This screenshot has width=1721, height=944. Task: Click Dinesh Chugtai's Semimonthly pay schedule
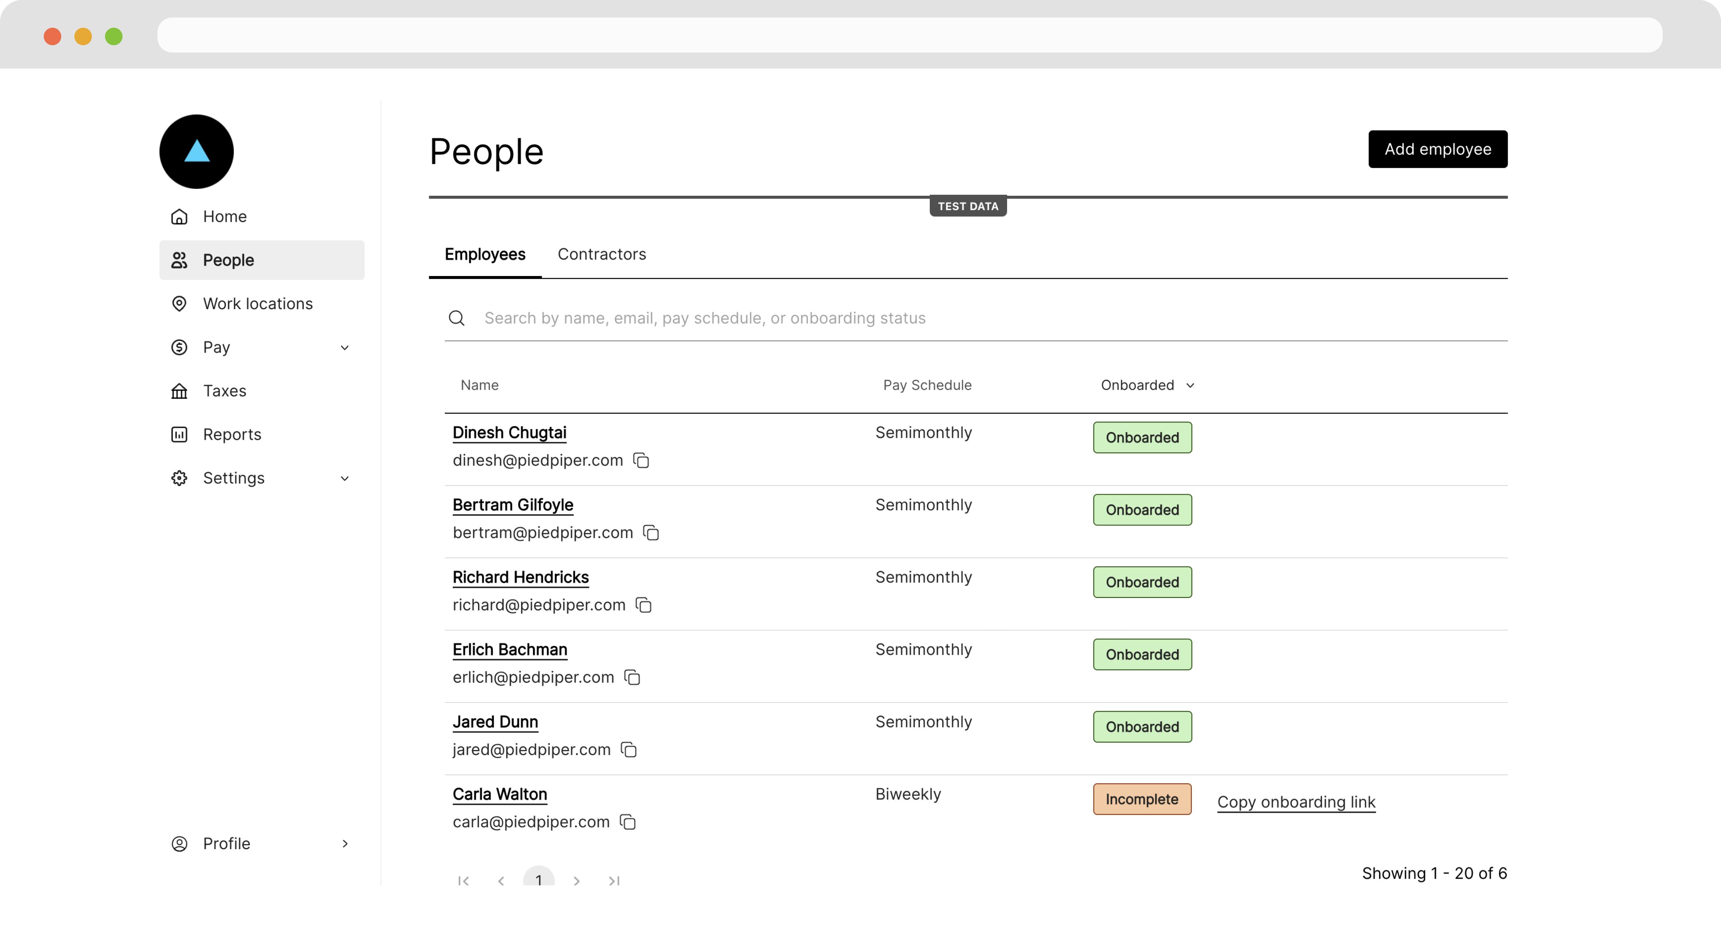923,432
